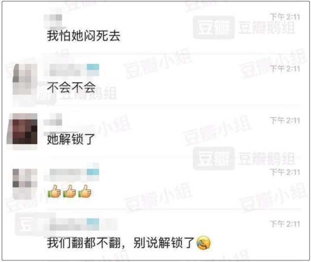The image size is (311, 262).
Task: Click the 下午 2:11 timestamp of "我怕她闷死去"
Action: (285, 17)
